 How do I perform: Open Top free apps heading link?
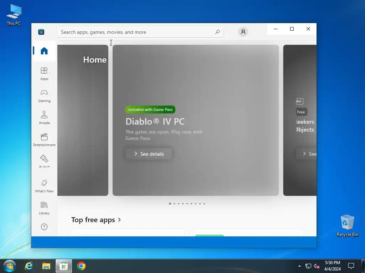click(93, 220)
